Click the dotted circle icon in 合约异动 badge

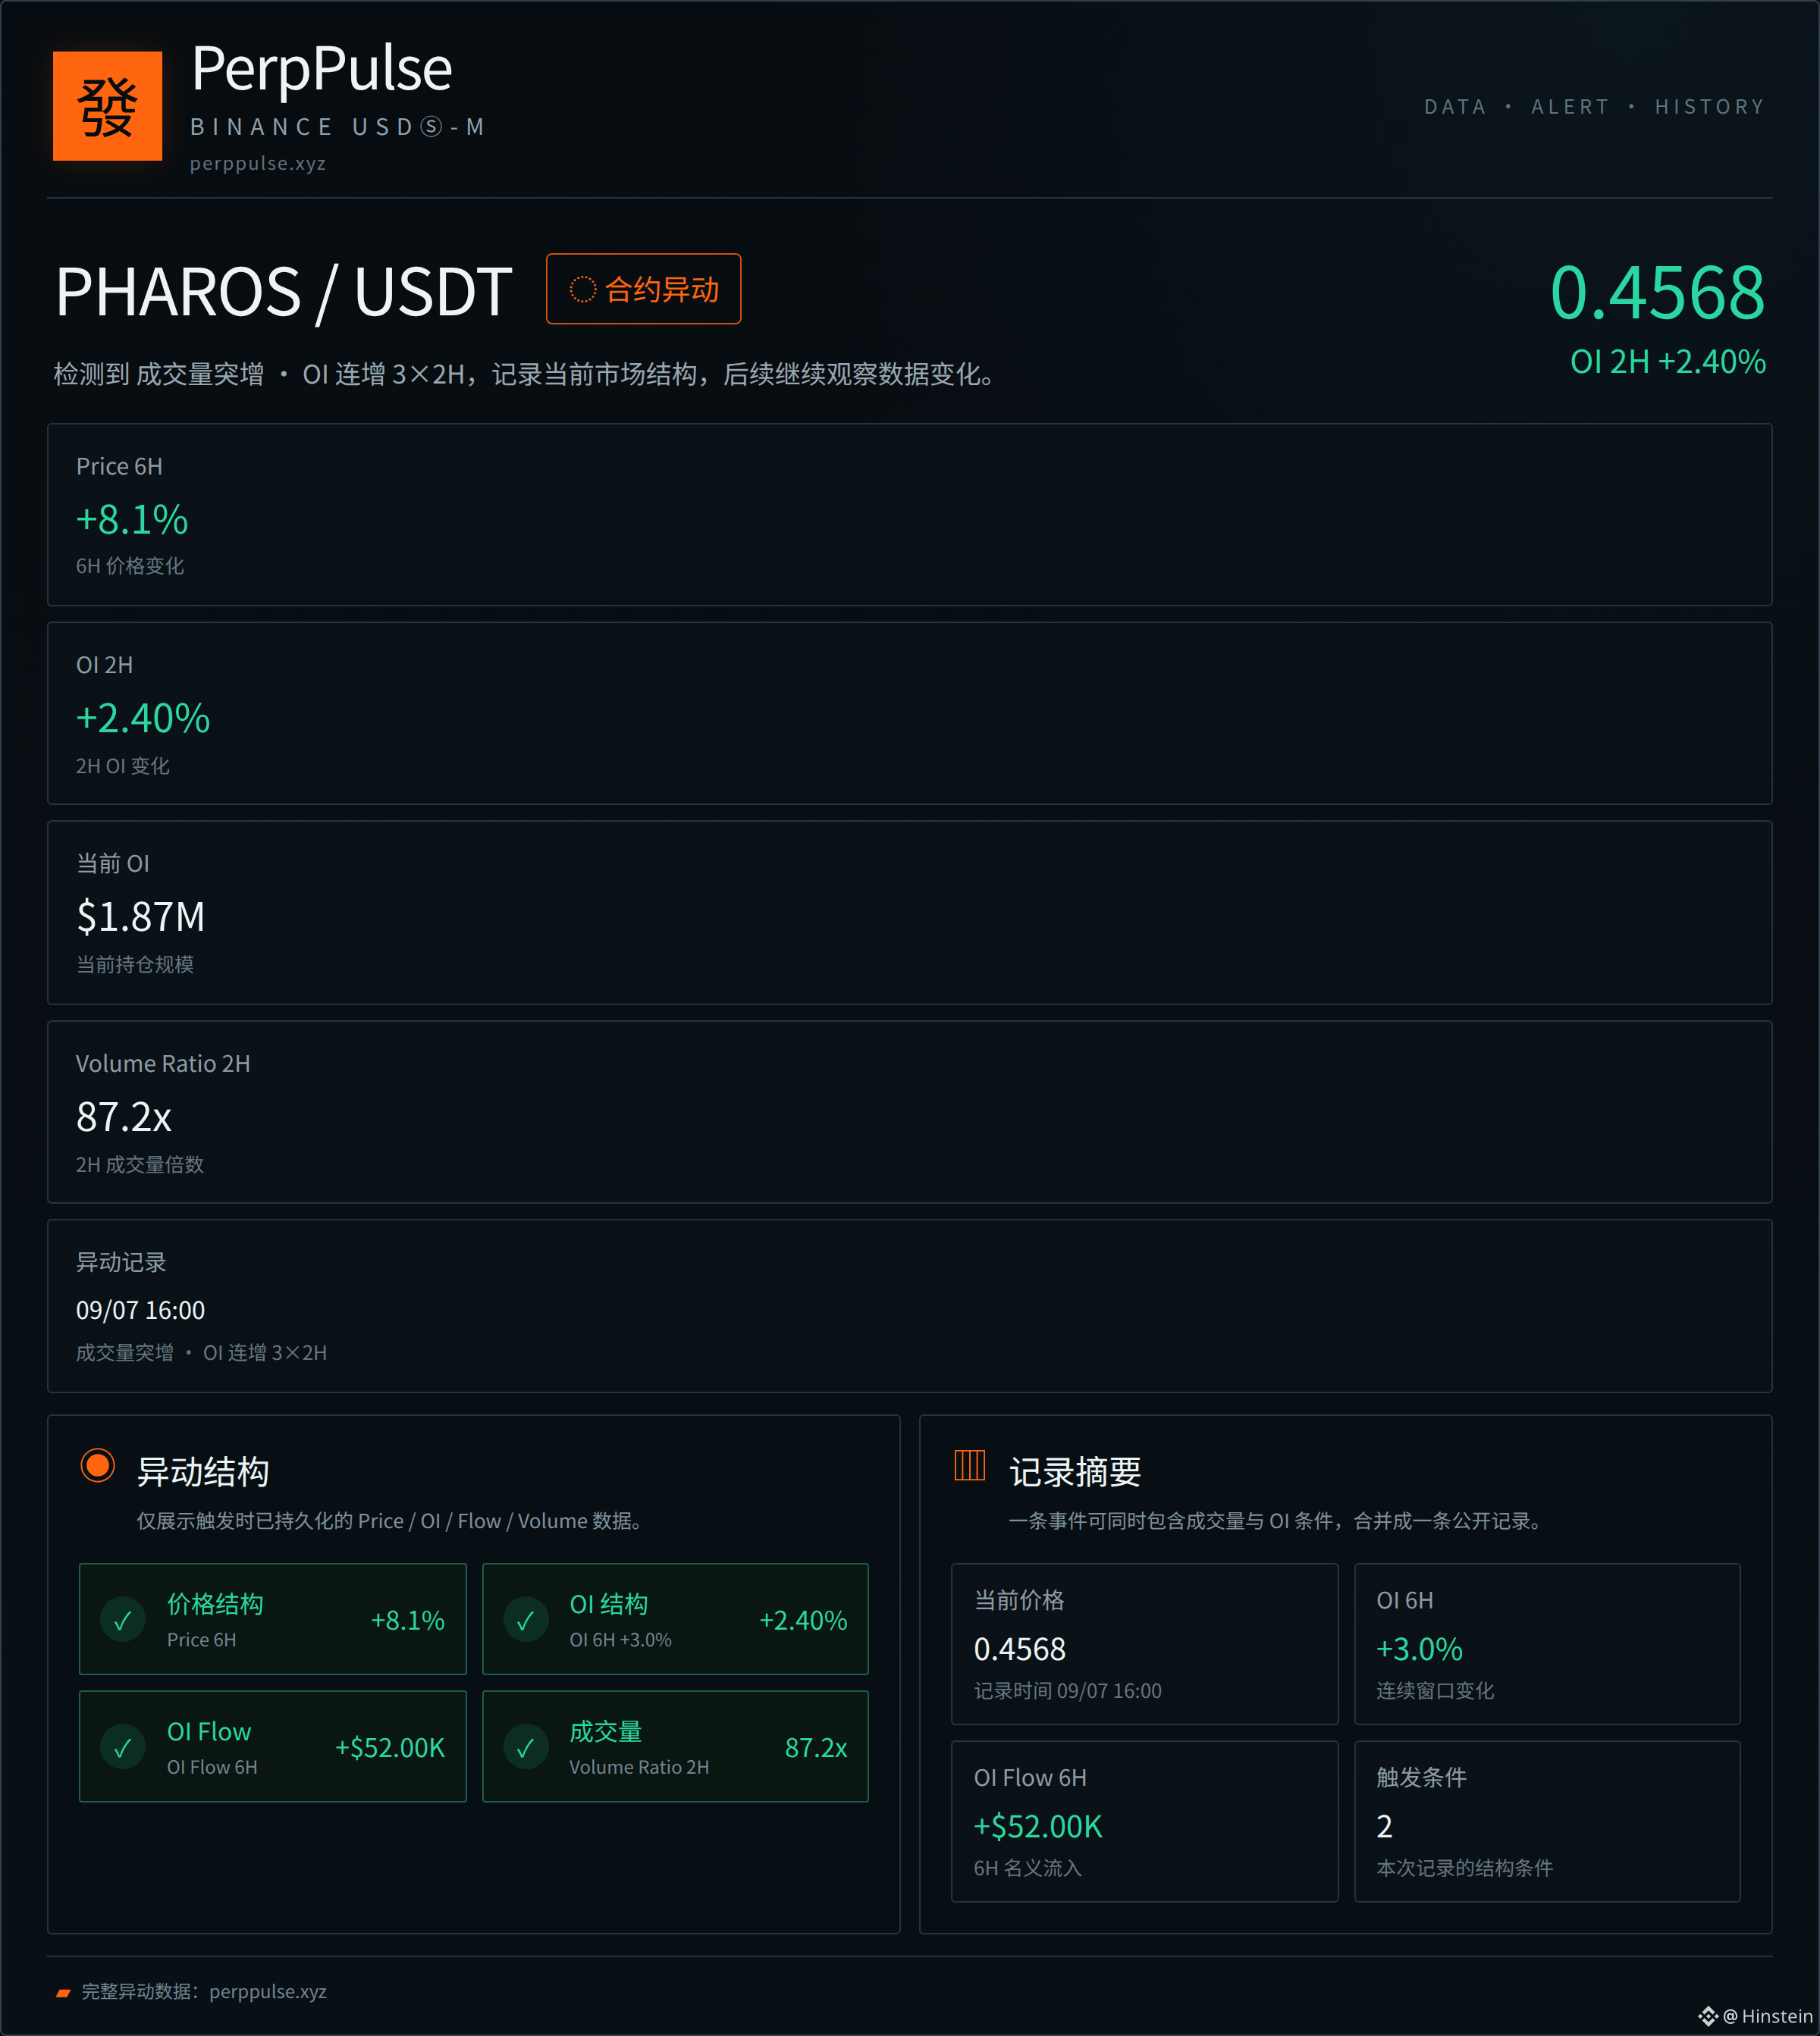click(x=583, y=290)
